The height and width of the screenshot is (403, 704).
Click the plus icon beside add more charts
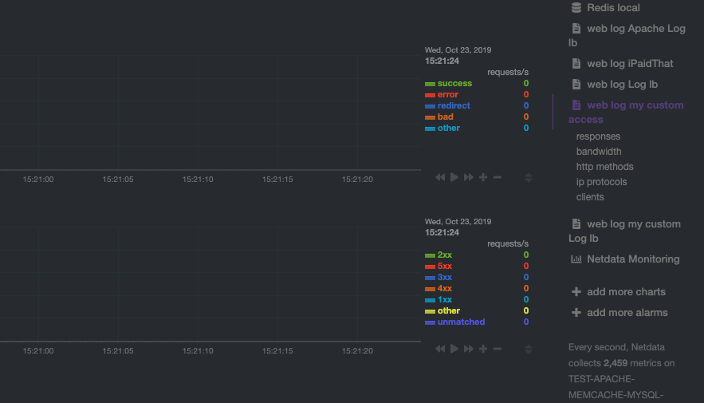pyautogui.click(x=576, y=291)
